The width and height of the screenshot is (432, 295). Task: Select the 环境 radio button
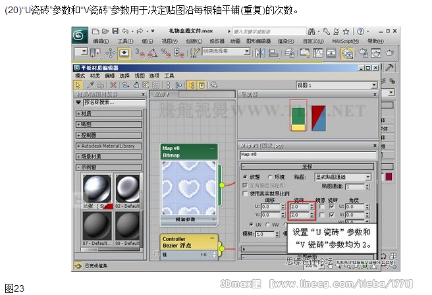(270, 177)
